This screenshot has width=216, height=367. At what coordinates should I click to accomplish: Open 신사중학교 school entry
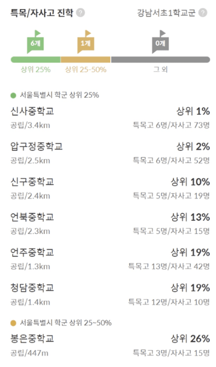point(32,111)
